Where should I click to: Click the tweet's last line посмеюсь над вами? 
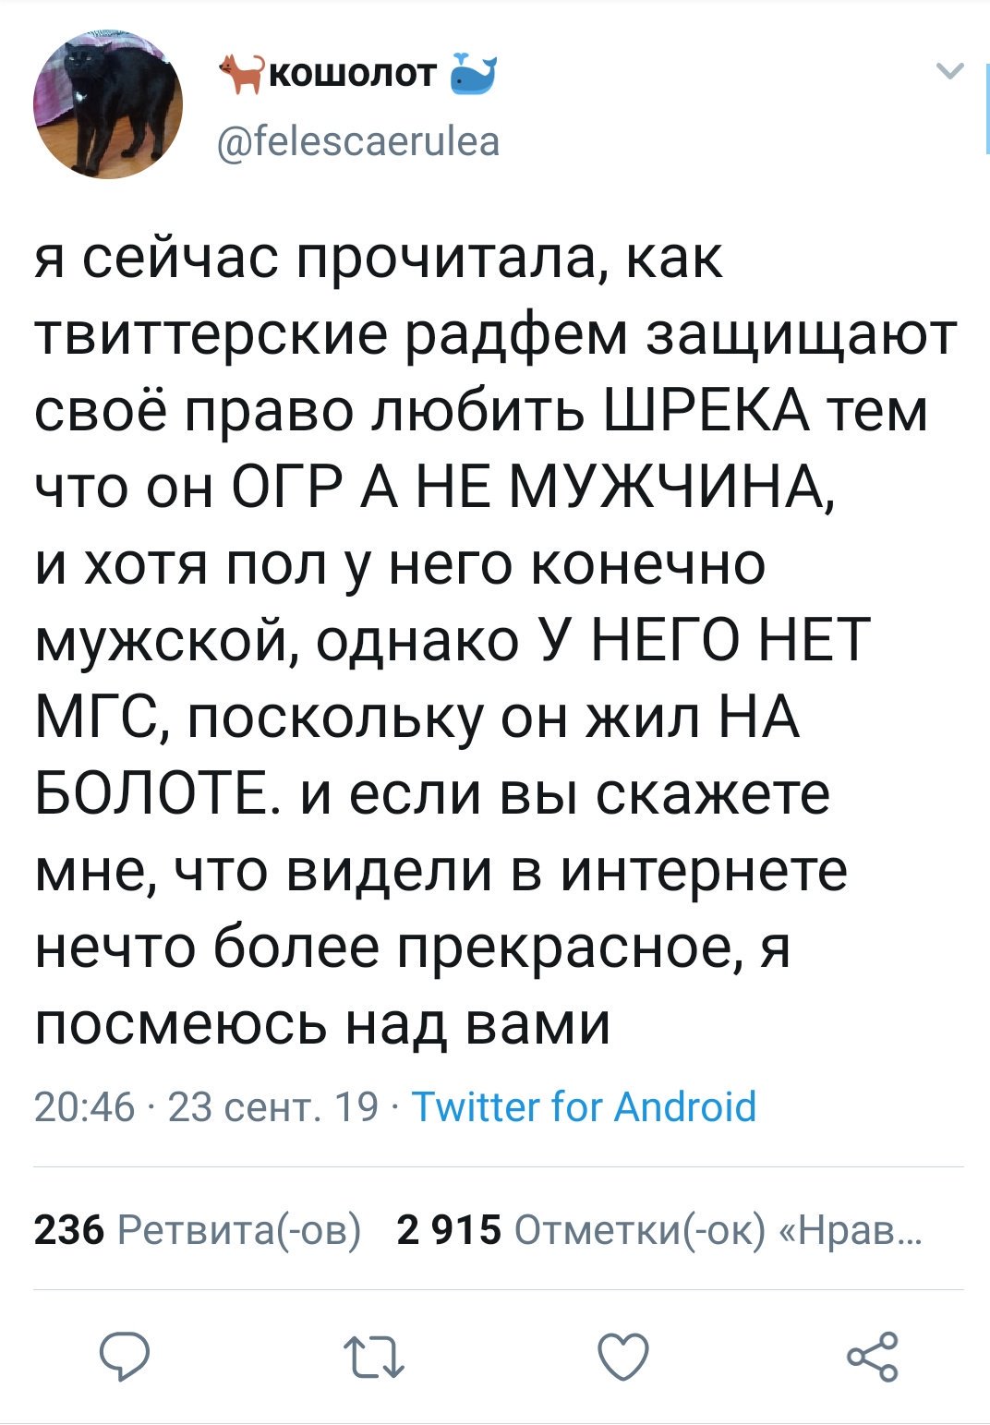(x=323, y=1023)
